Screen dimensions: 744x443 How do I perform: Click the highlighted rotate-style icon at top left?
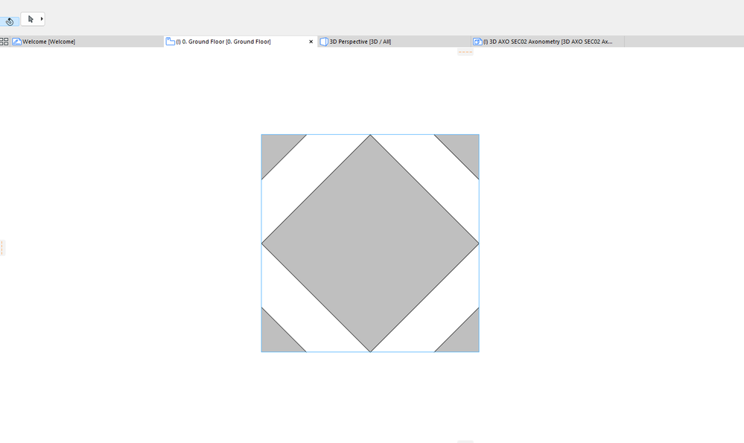(x=9, y=22)
